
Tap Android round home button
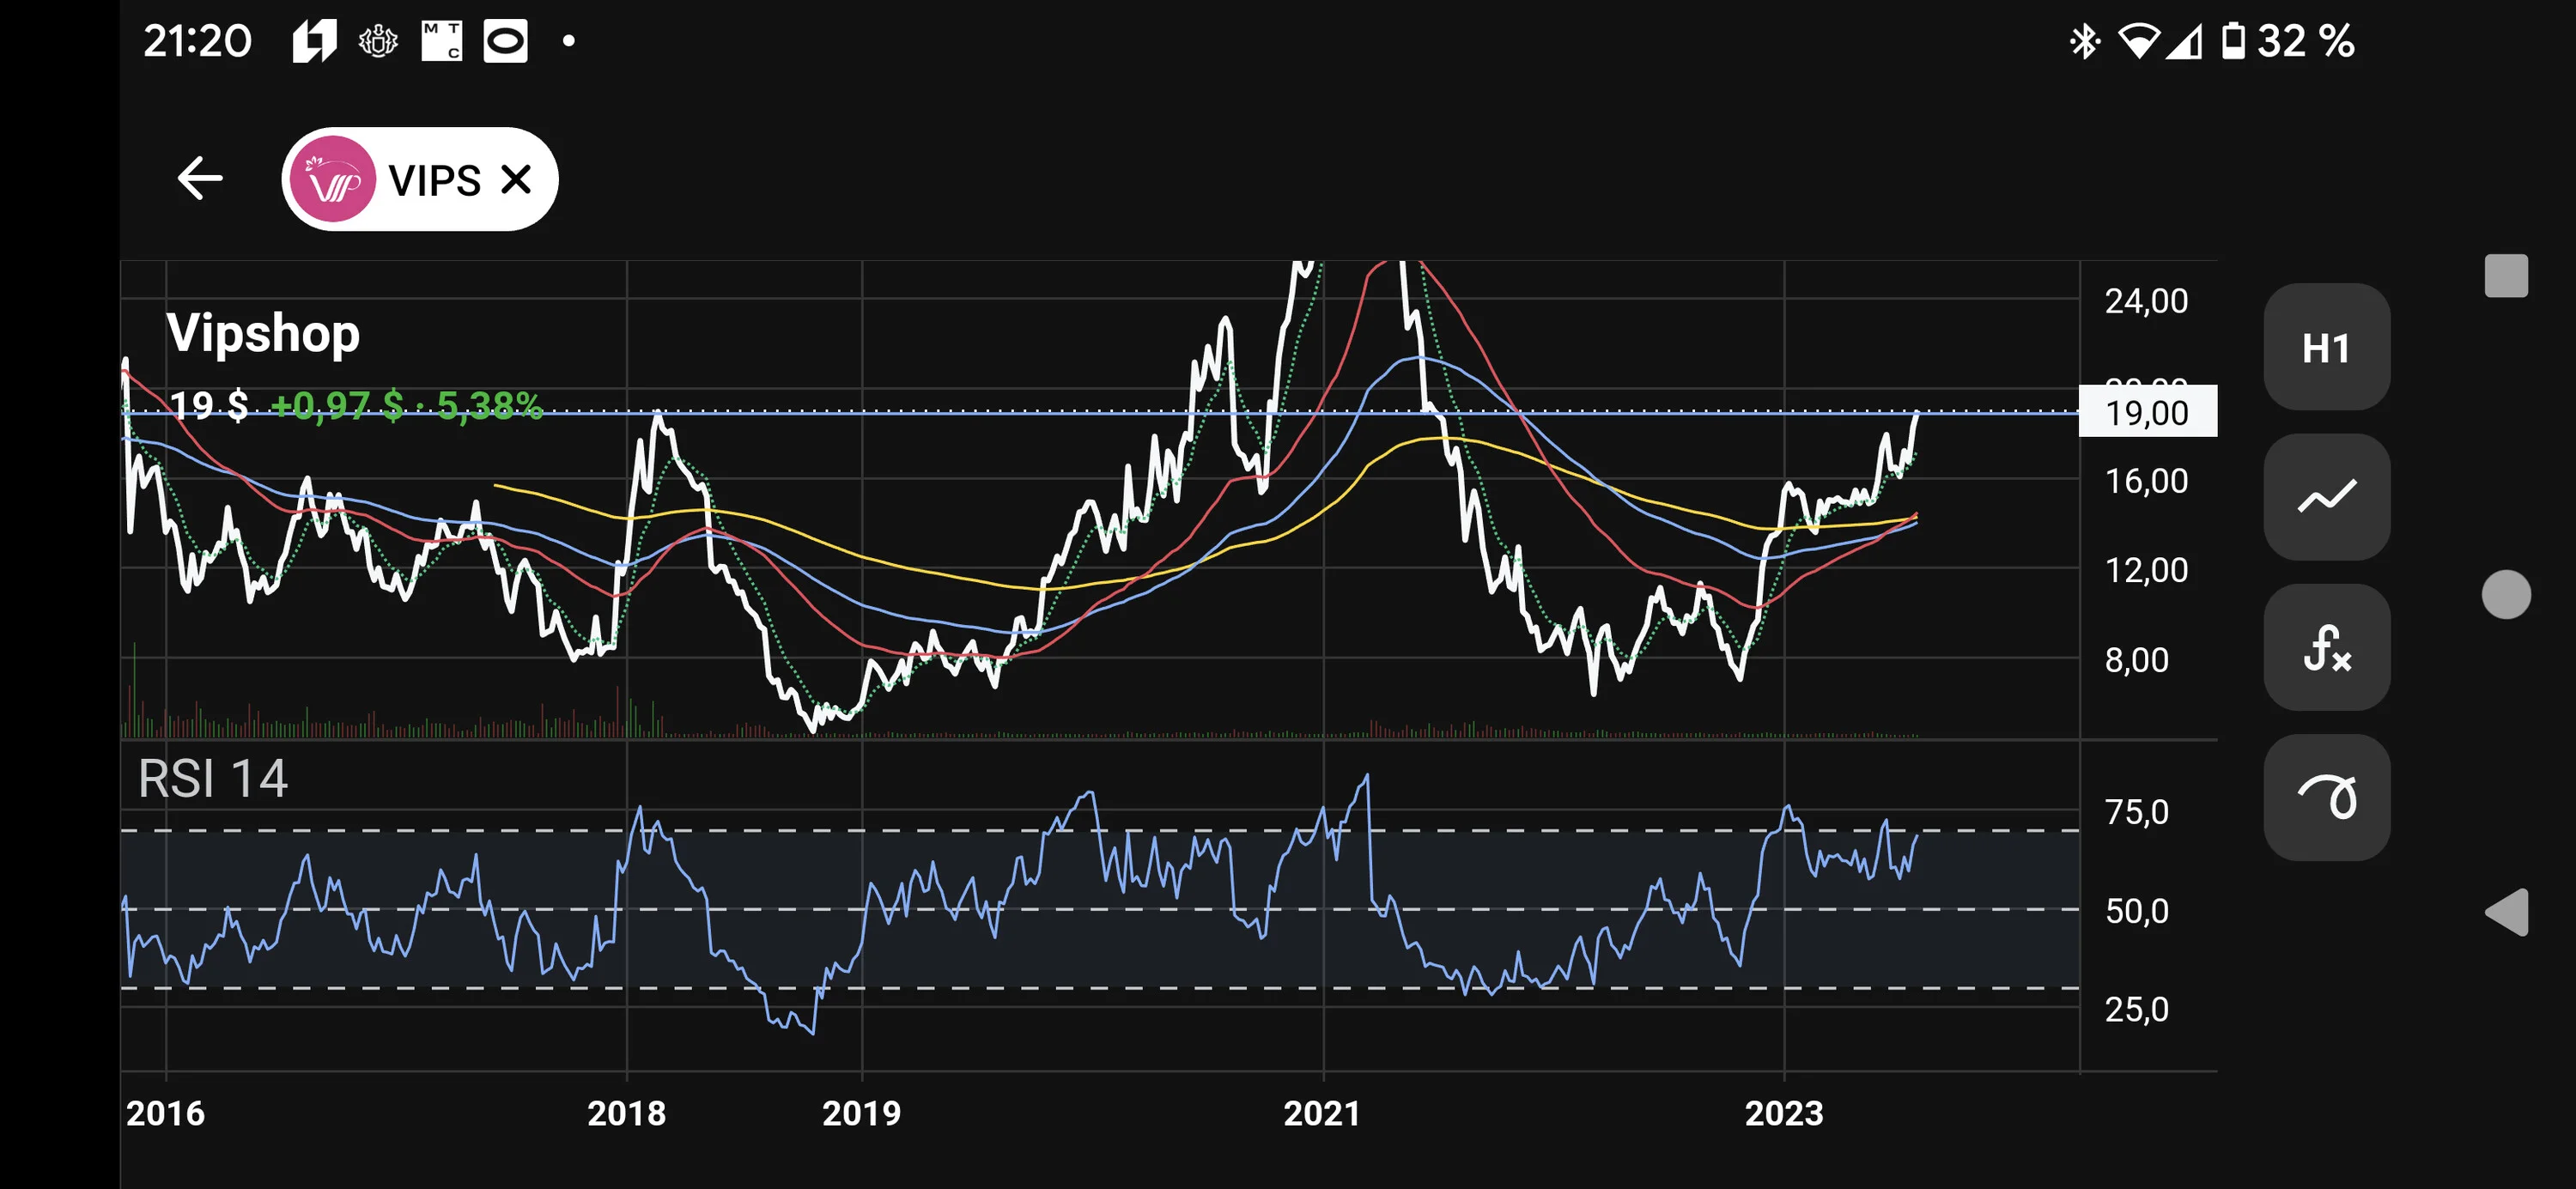(2505, 595)
